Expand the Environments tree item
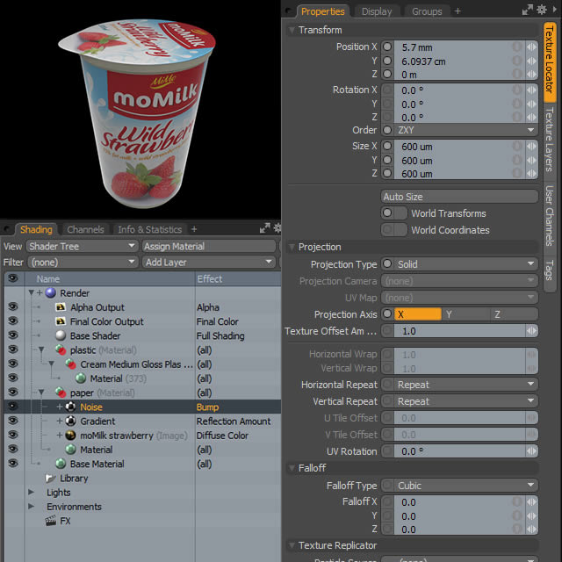The image size is (562, 562). [x=32, y=507]
